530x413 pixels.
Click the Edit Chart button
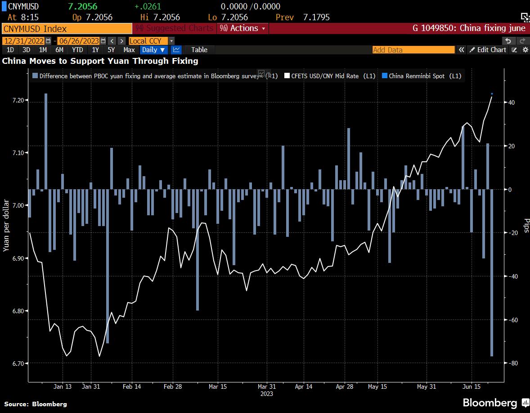point(488,50)
